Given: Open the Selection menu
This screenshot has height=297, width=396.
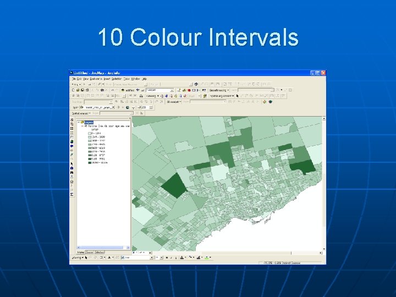Looking at the screenshot, I should (x=117, y=79).
